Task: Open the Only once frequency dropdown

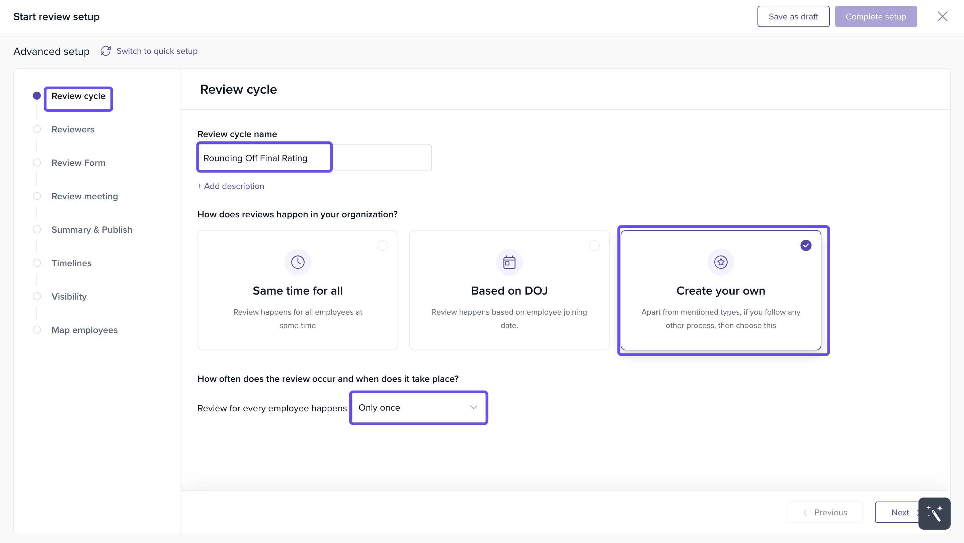Action: pyautogui.click(x=418, y=408)
